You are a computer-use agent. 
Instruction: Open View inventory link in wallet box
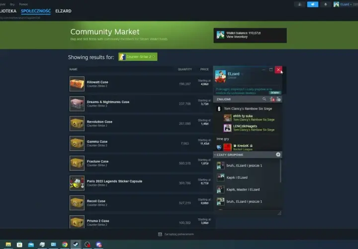(237, 37)
